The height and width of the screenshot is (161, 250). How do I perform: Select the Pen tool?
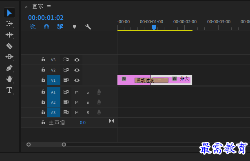[x=9, y=68]
